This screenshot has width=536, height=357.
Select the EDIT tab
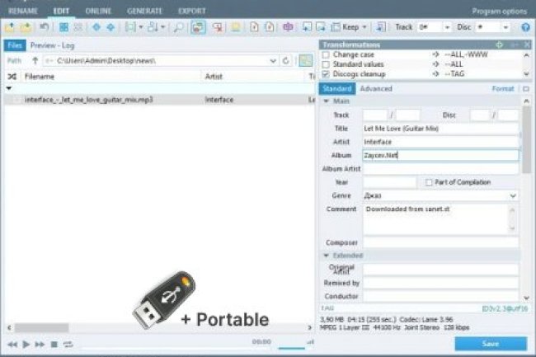coord(61,11)
